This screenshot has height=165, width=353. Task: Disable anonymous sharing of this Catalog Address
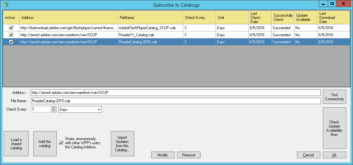(x=61, y=143)
